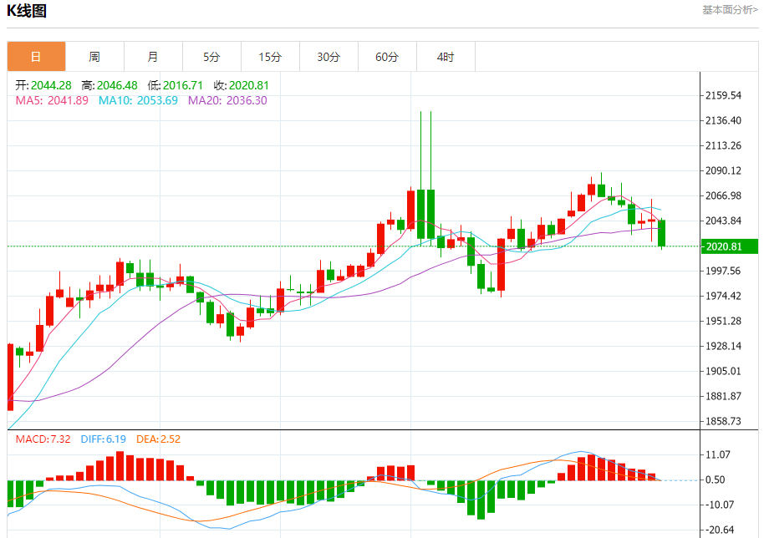Click the green 2020.81 current price tag

coord(729,246)
